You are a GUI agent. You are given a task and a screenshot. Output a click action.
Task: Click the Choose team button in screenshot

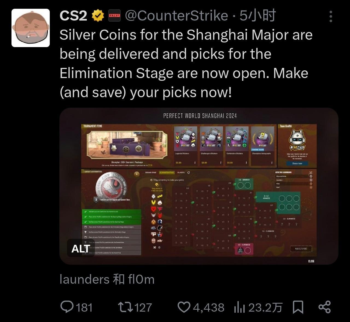[x=297, y=163]
